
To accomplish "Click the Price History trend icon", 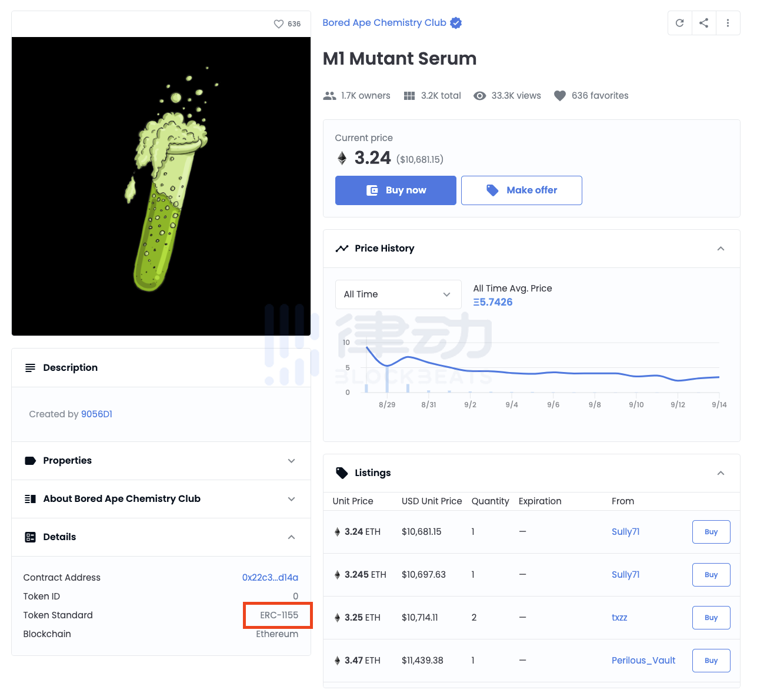I will [x=342, y=249].
